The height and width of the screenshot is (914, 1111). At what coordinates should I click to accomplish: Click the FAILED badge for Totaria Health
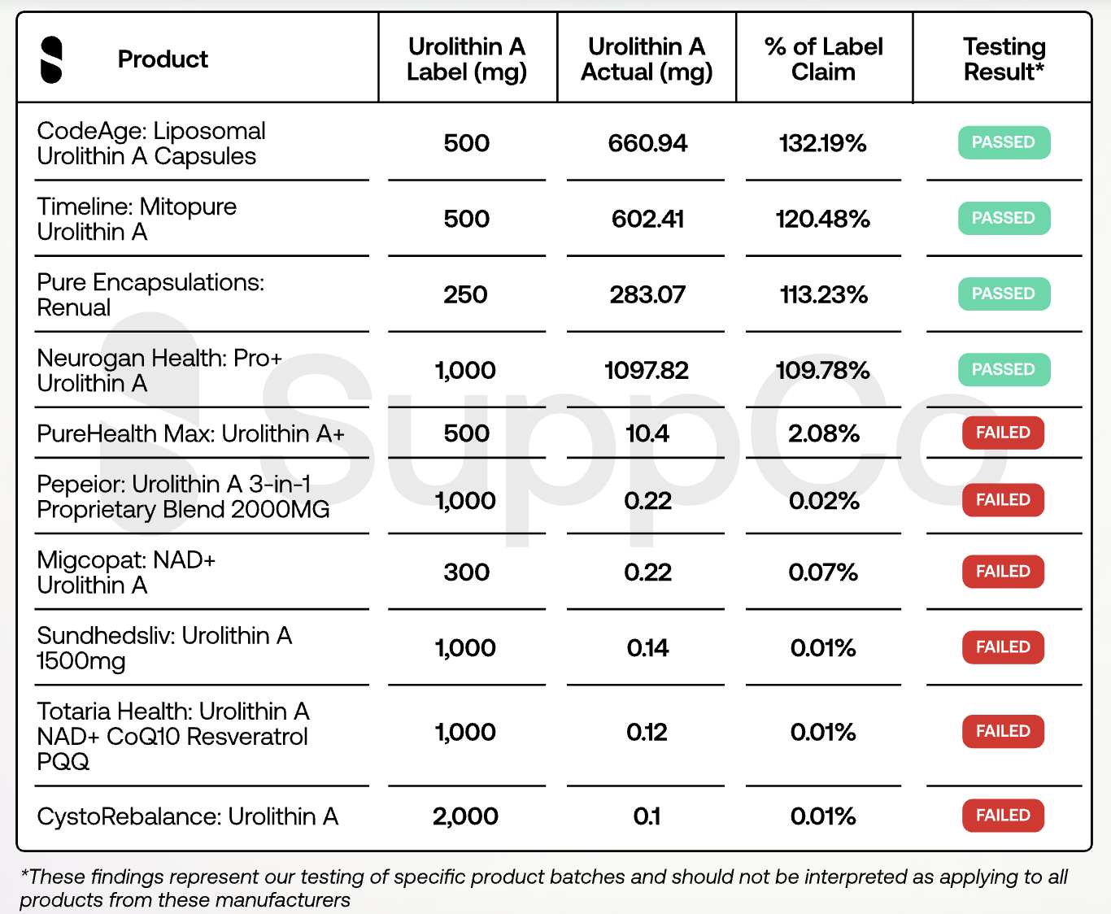(x=1003, y=731)
